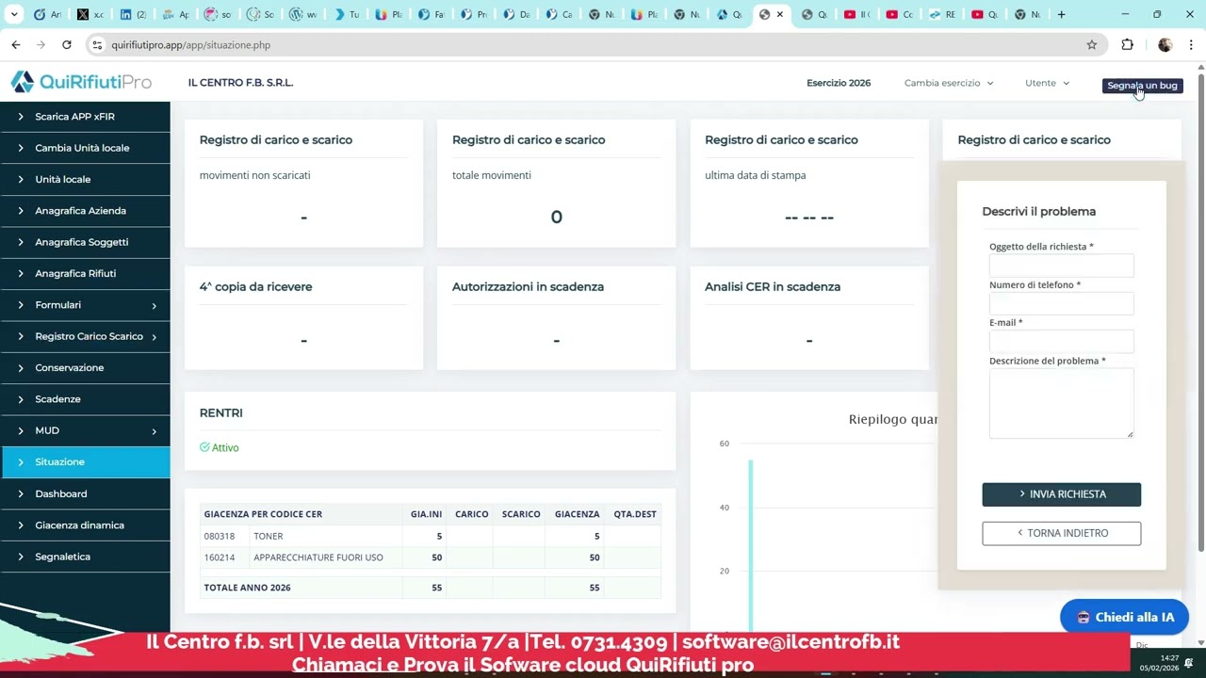Viewport: 1206px width, 678px height.
Task: Click the 160214 CER code cell
Action: coord(220,557)
